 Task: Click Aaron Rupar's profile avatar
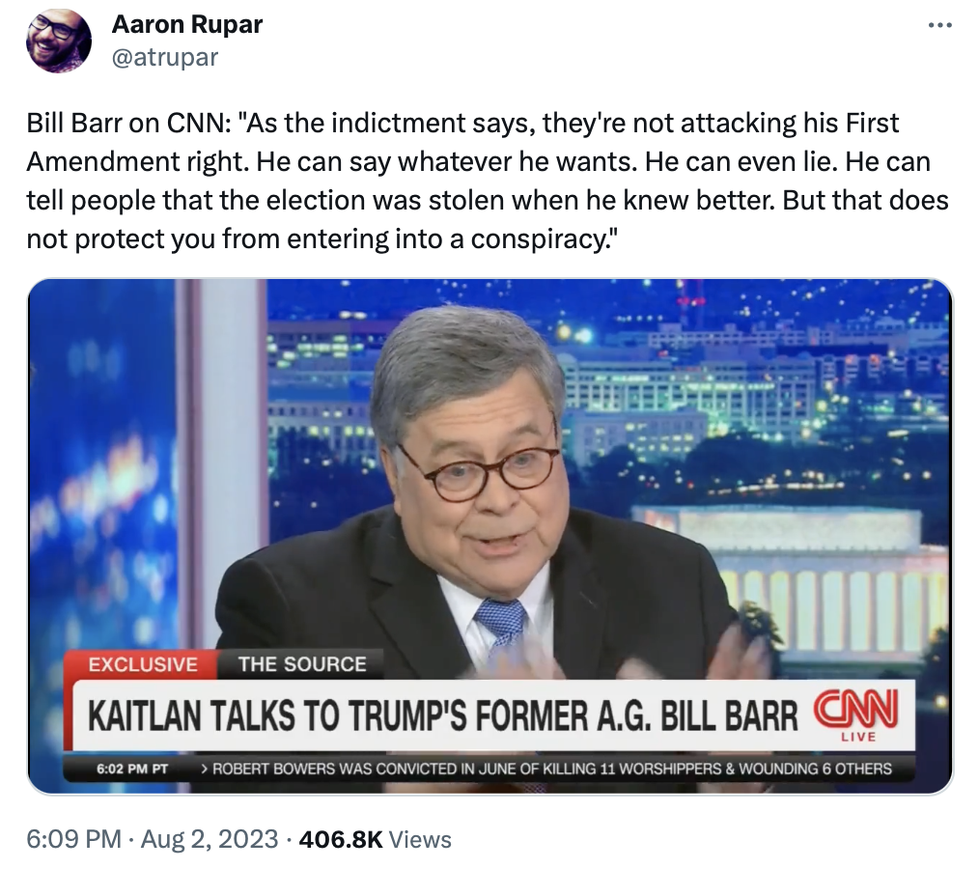pos(59,41)
